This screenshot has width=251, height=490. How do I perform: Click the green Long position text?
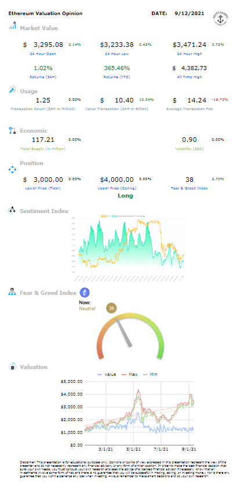[x=125, y=196]
